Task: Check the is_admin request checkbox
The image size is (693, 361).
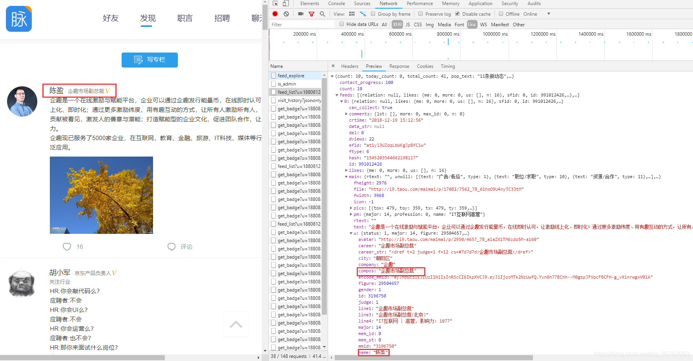Action: (x=274, y=84)
